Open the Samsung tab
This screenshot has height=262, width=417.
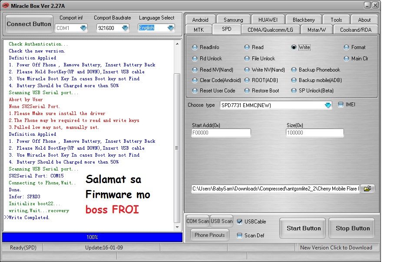coord(233,20)
